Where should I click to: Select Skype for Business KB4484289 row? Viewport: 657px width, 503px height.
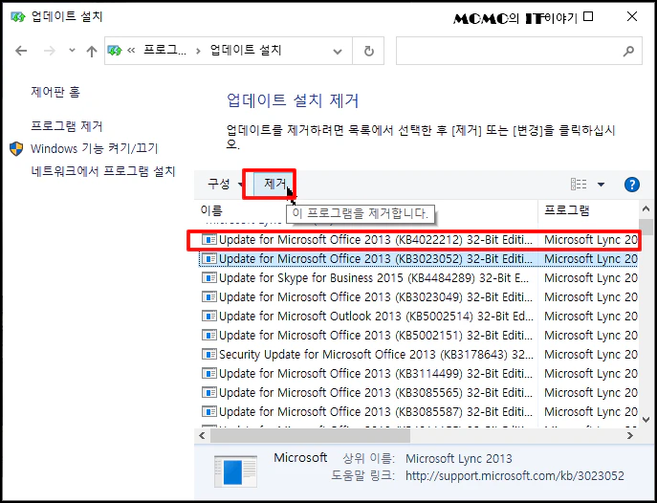[x=418, y=278]
